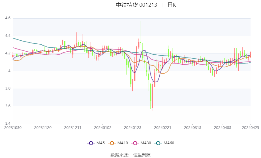Click the lowest red candle near 3.55
261x158 pixels.
pos(153,96)
